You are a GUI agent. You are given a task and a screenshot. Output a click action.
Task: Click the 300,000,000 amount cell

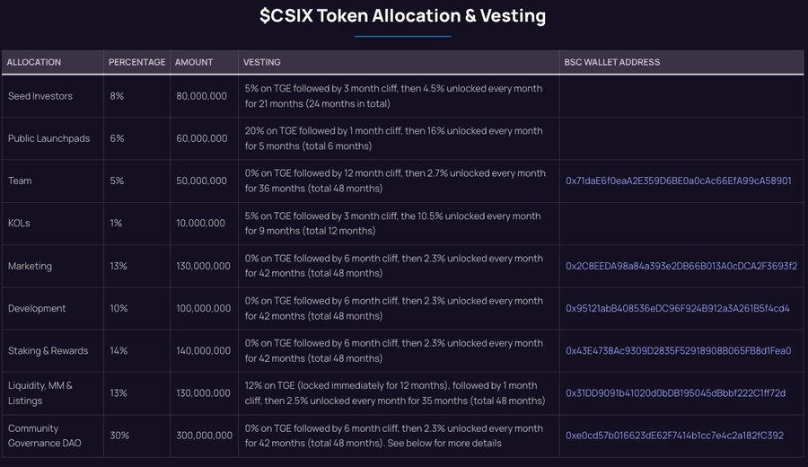pyautogui.click(x=204, y=436)
